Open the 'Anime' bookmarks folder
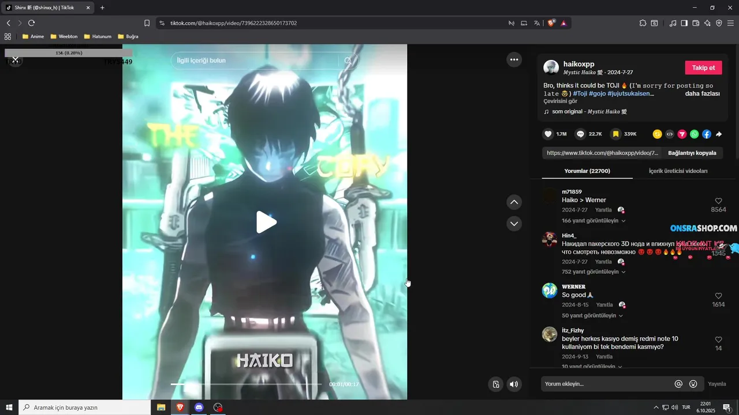This screenshot has height=415, width=739. click(33, 36)
